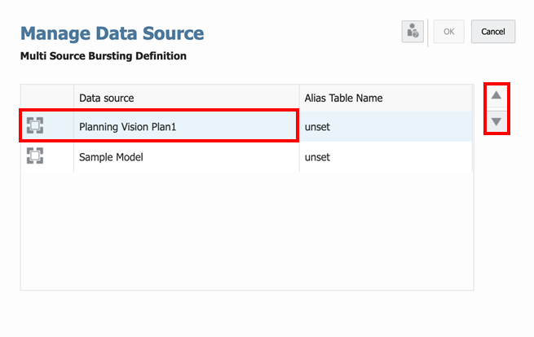Screen dimensions: 534x337
Task: Click the border between Data source and Alias headers
Action: (x=299, y=98)
